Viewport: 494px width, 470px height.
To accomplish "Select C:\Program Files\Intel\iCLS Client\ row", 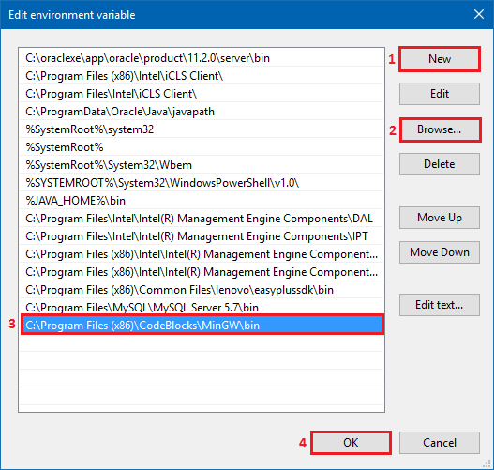I will [x=202, y=94].
